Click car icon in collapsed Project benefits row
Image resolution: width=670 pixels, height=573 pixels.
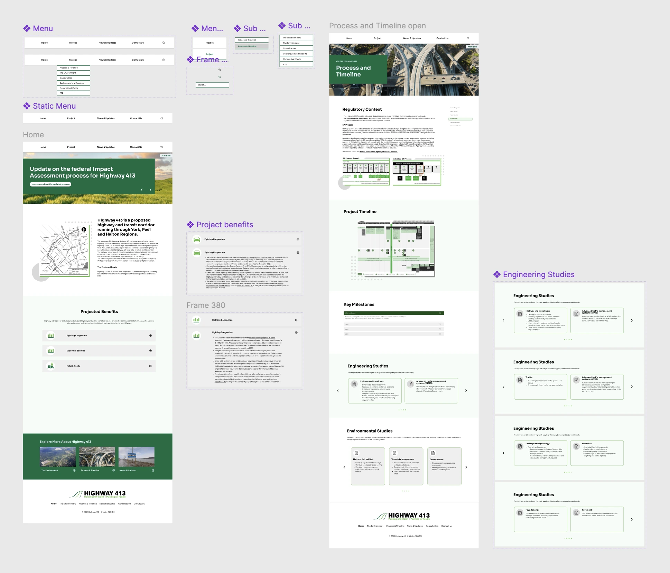pos(197,239)
